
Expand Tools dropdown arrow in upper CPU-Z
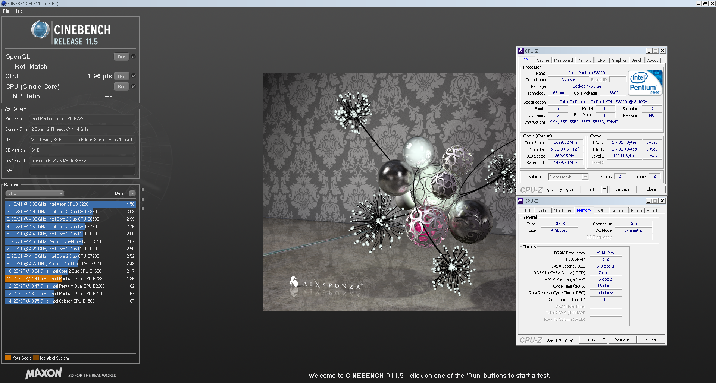[604, 189]
